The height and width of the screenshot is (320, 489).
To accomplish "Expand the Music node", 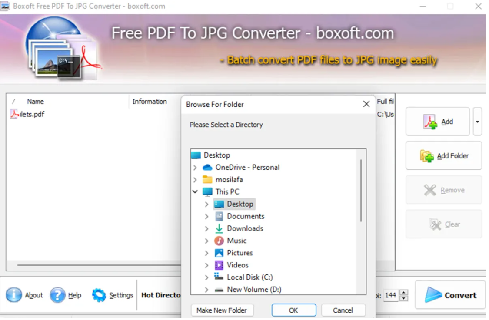I will pos(207,242).
